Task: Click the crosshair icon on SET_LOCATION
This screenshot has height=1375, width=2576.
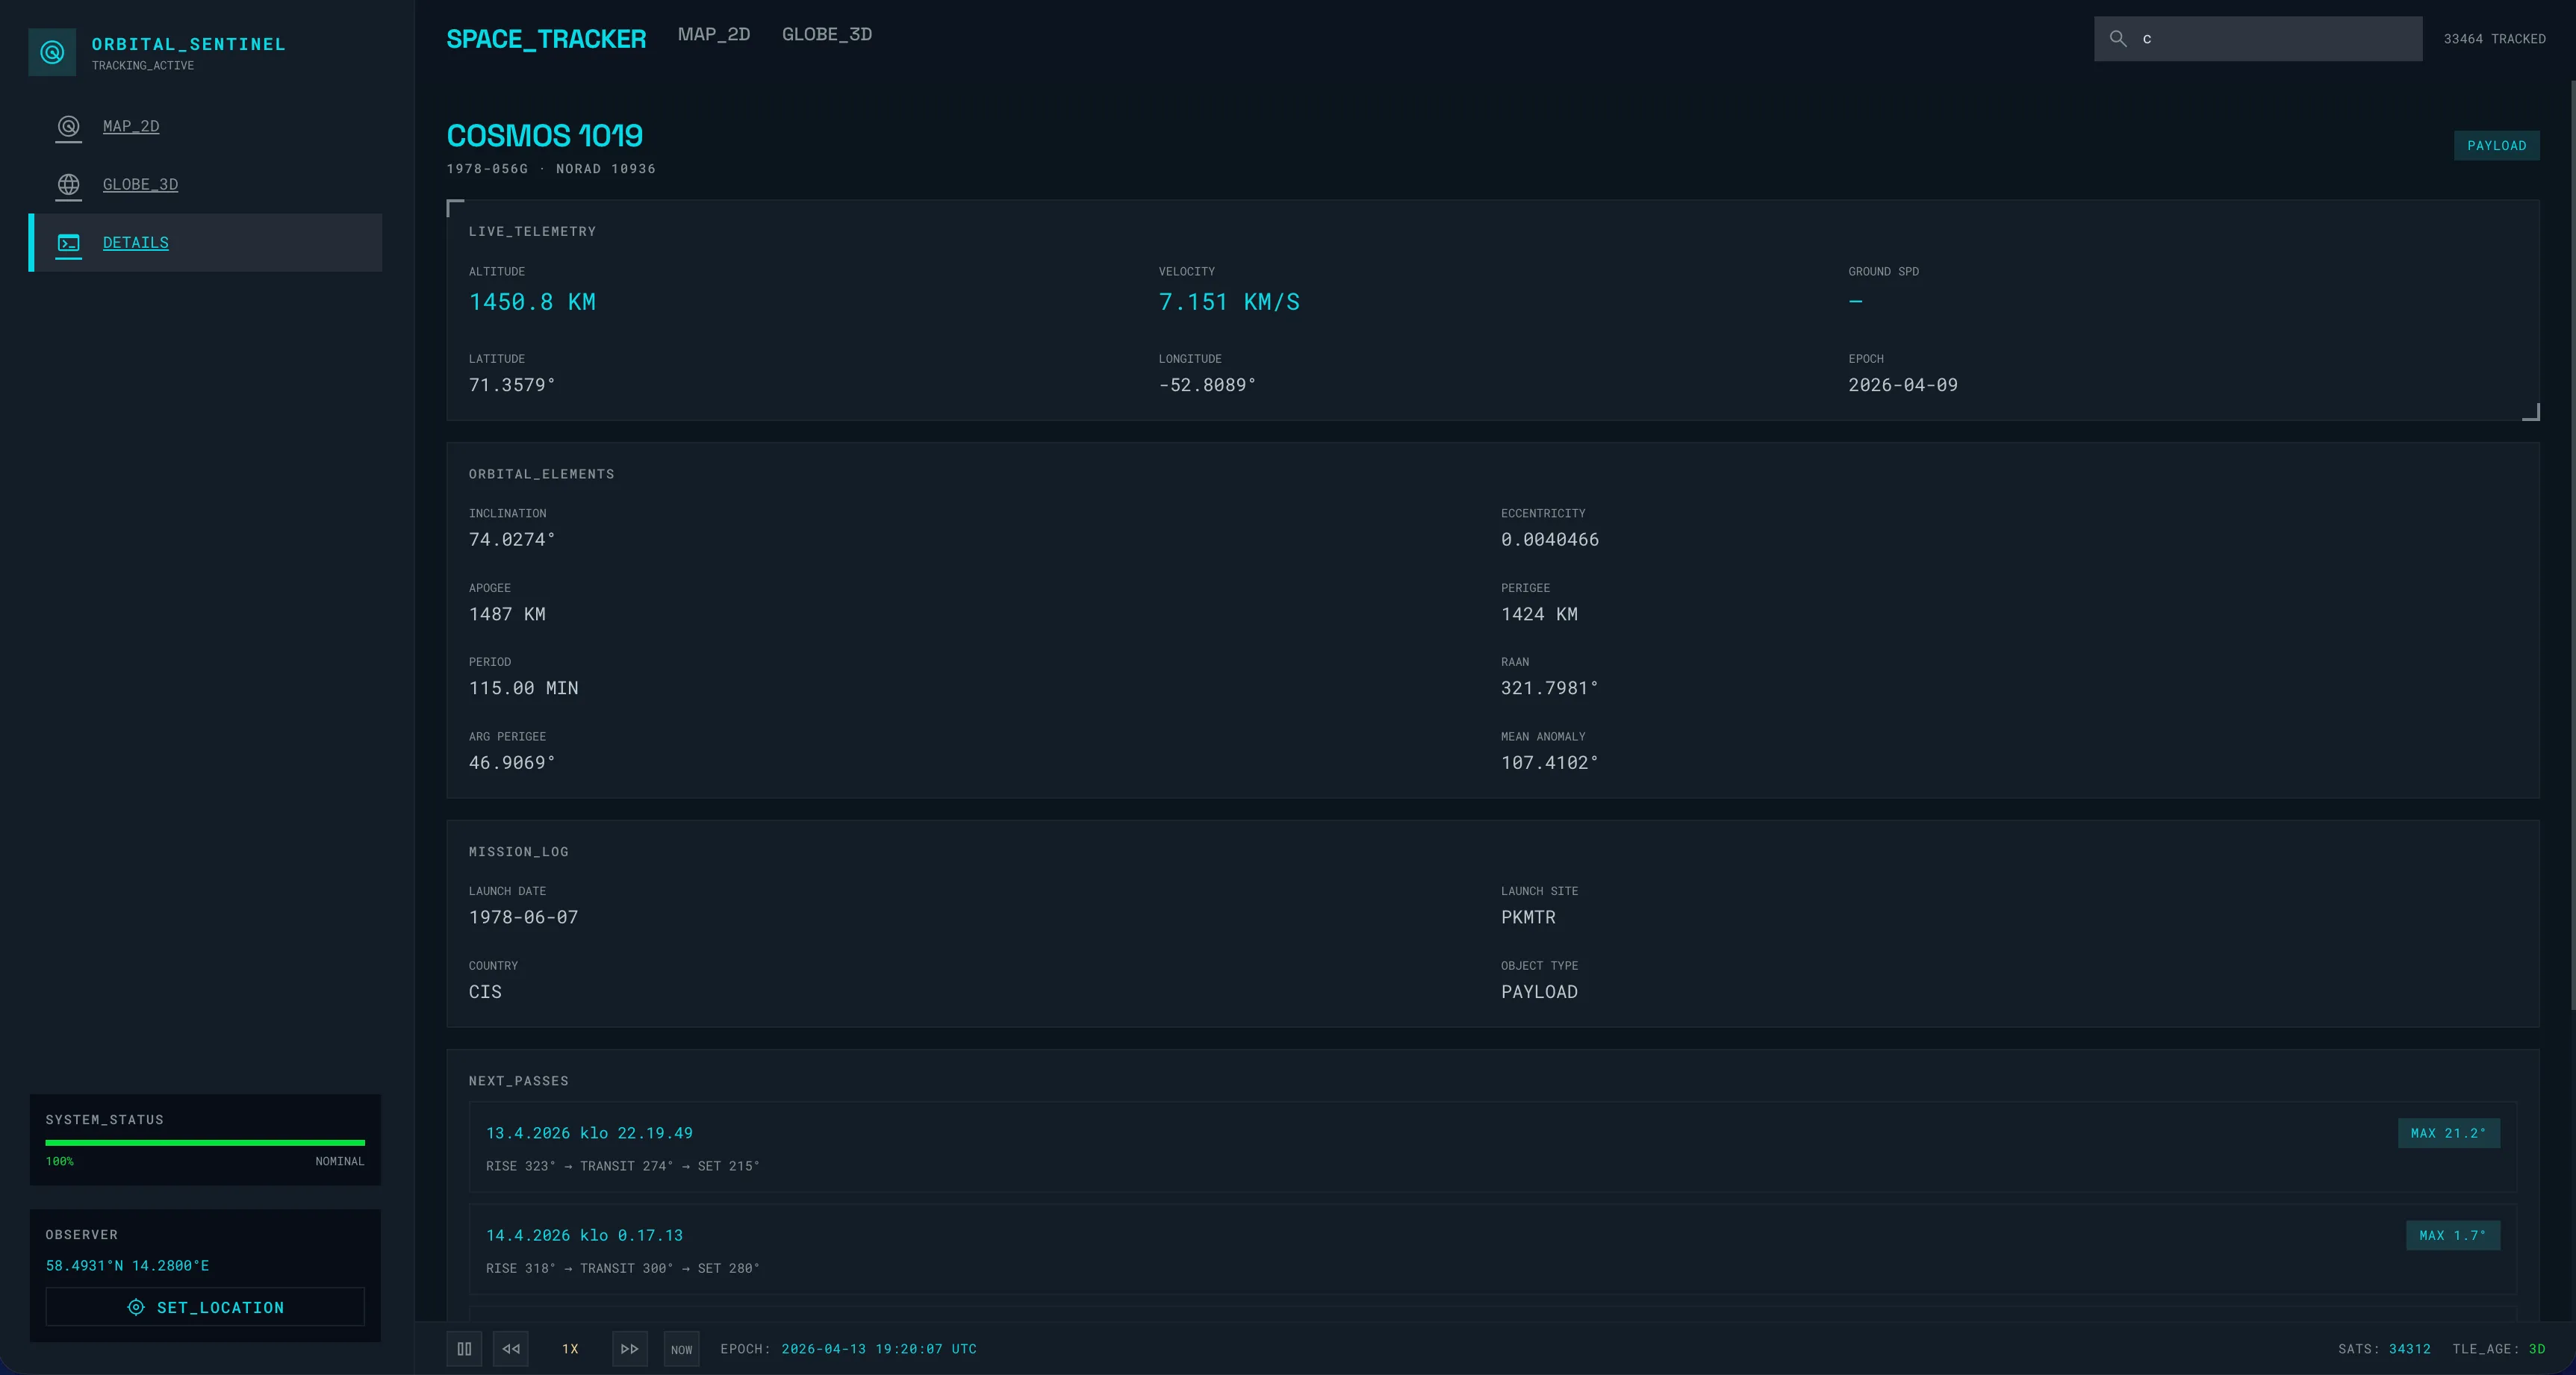Action: coord(136,1307)
